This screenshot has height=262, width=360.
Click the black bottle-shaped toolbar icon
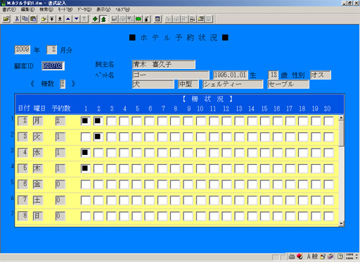[147, 19]
